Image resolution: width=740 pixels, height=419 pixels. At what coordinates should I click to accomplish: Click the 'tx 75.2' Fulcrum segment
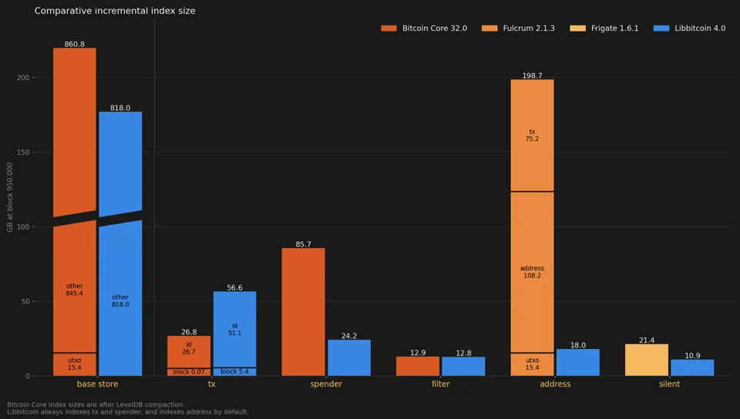click(x=533, y=136)
